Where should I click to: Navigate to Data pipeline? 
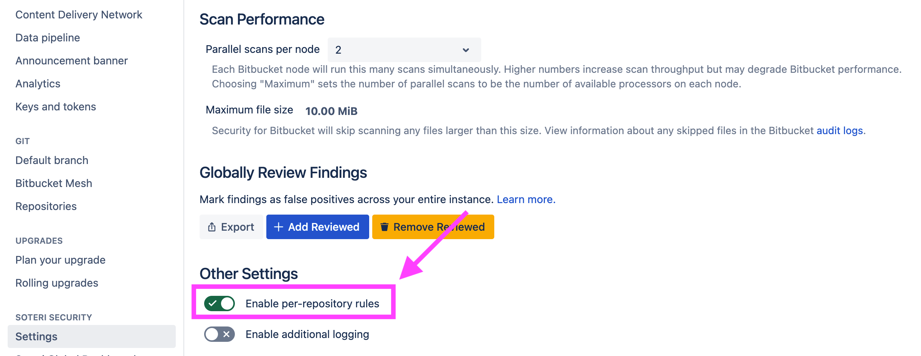click(x=47, y=38)
